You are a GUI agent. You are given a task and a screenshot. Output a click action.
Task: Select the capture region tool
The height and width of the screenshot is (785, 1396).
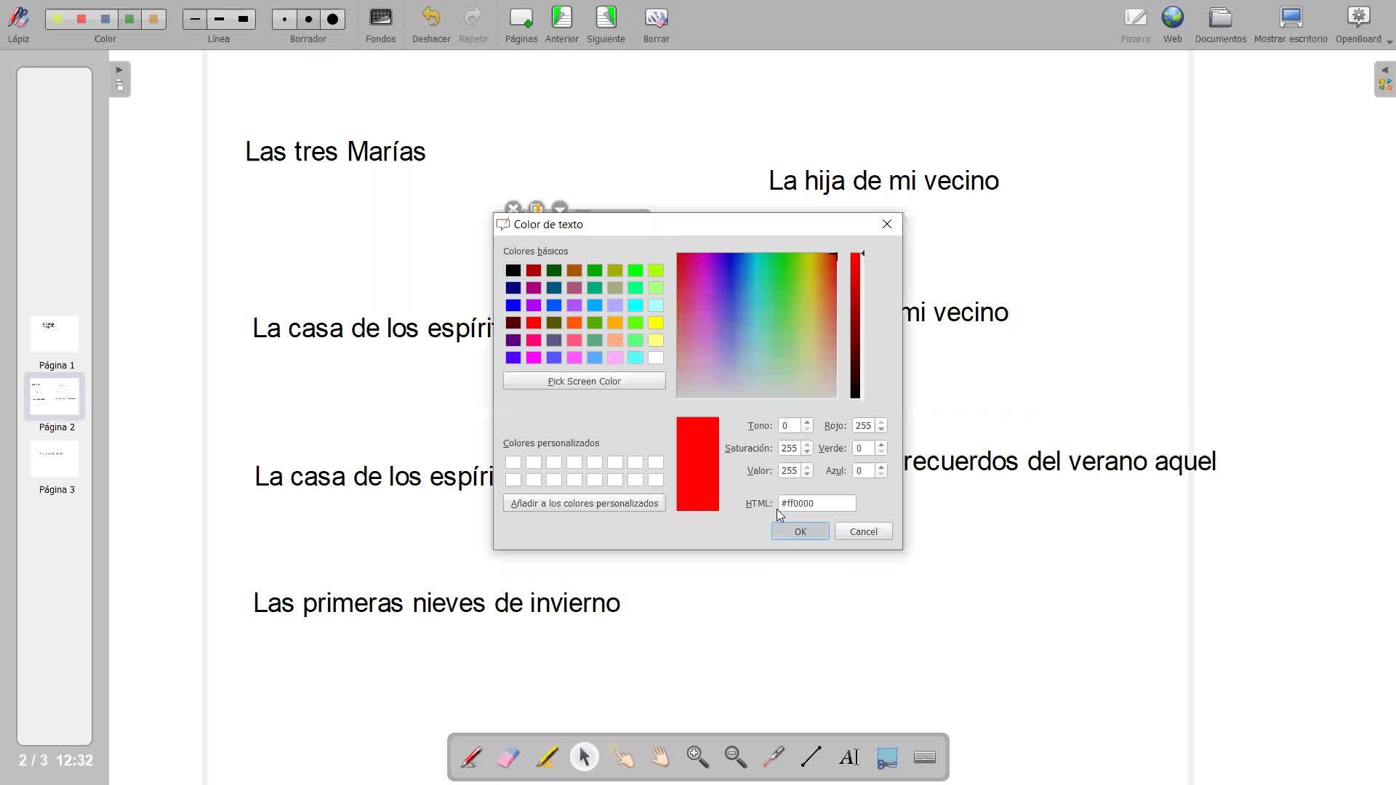[887, 757]
